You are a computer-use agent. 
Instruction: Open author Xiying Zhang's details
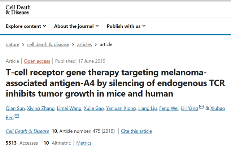(x=41, y=108)
